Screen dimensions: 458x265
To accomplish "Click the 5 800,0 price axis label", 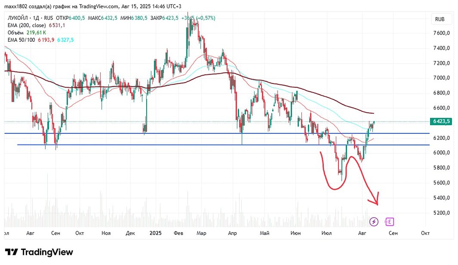I will coord(442,168).
